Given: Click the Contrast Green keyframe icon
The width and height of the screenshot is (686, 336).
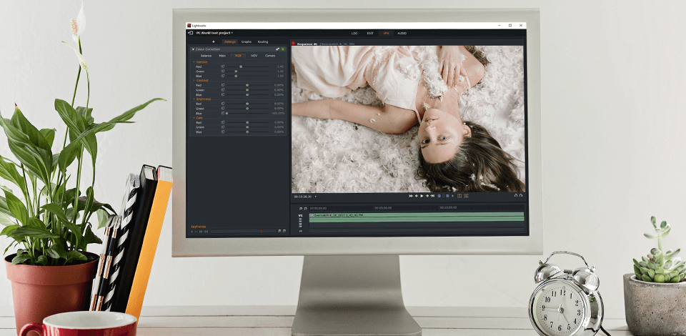Looking at the screenshot, I should pyautogui.click(x=223, y=90).
